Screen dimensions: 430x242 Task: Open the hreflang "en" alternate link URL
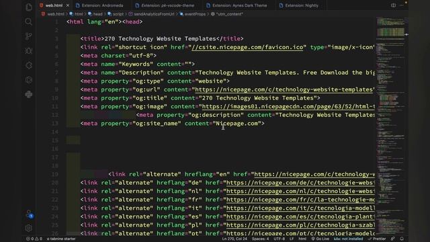click(314, 174)
